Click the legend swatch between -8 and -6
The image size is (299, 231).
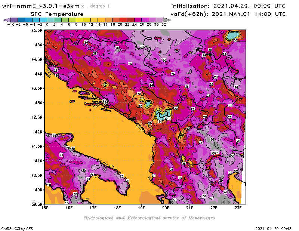pyautogui.click(x=21, y=20)
